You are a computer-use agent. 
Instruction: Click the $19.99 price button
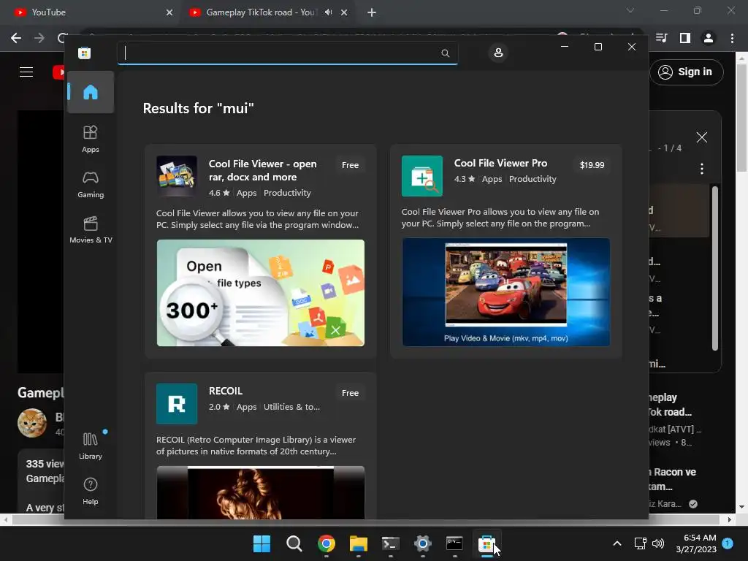[x=592, y=165]
